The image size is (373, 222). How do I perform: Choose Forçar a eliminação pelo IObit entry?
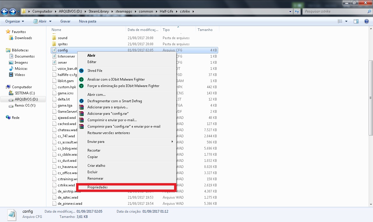pos(127,86)
